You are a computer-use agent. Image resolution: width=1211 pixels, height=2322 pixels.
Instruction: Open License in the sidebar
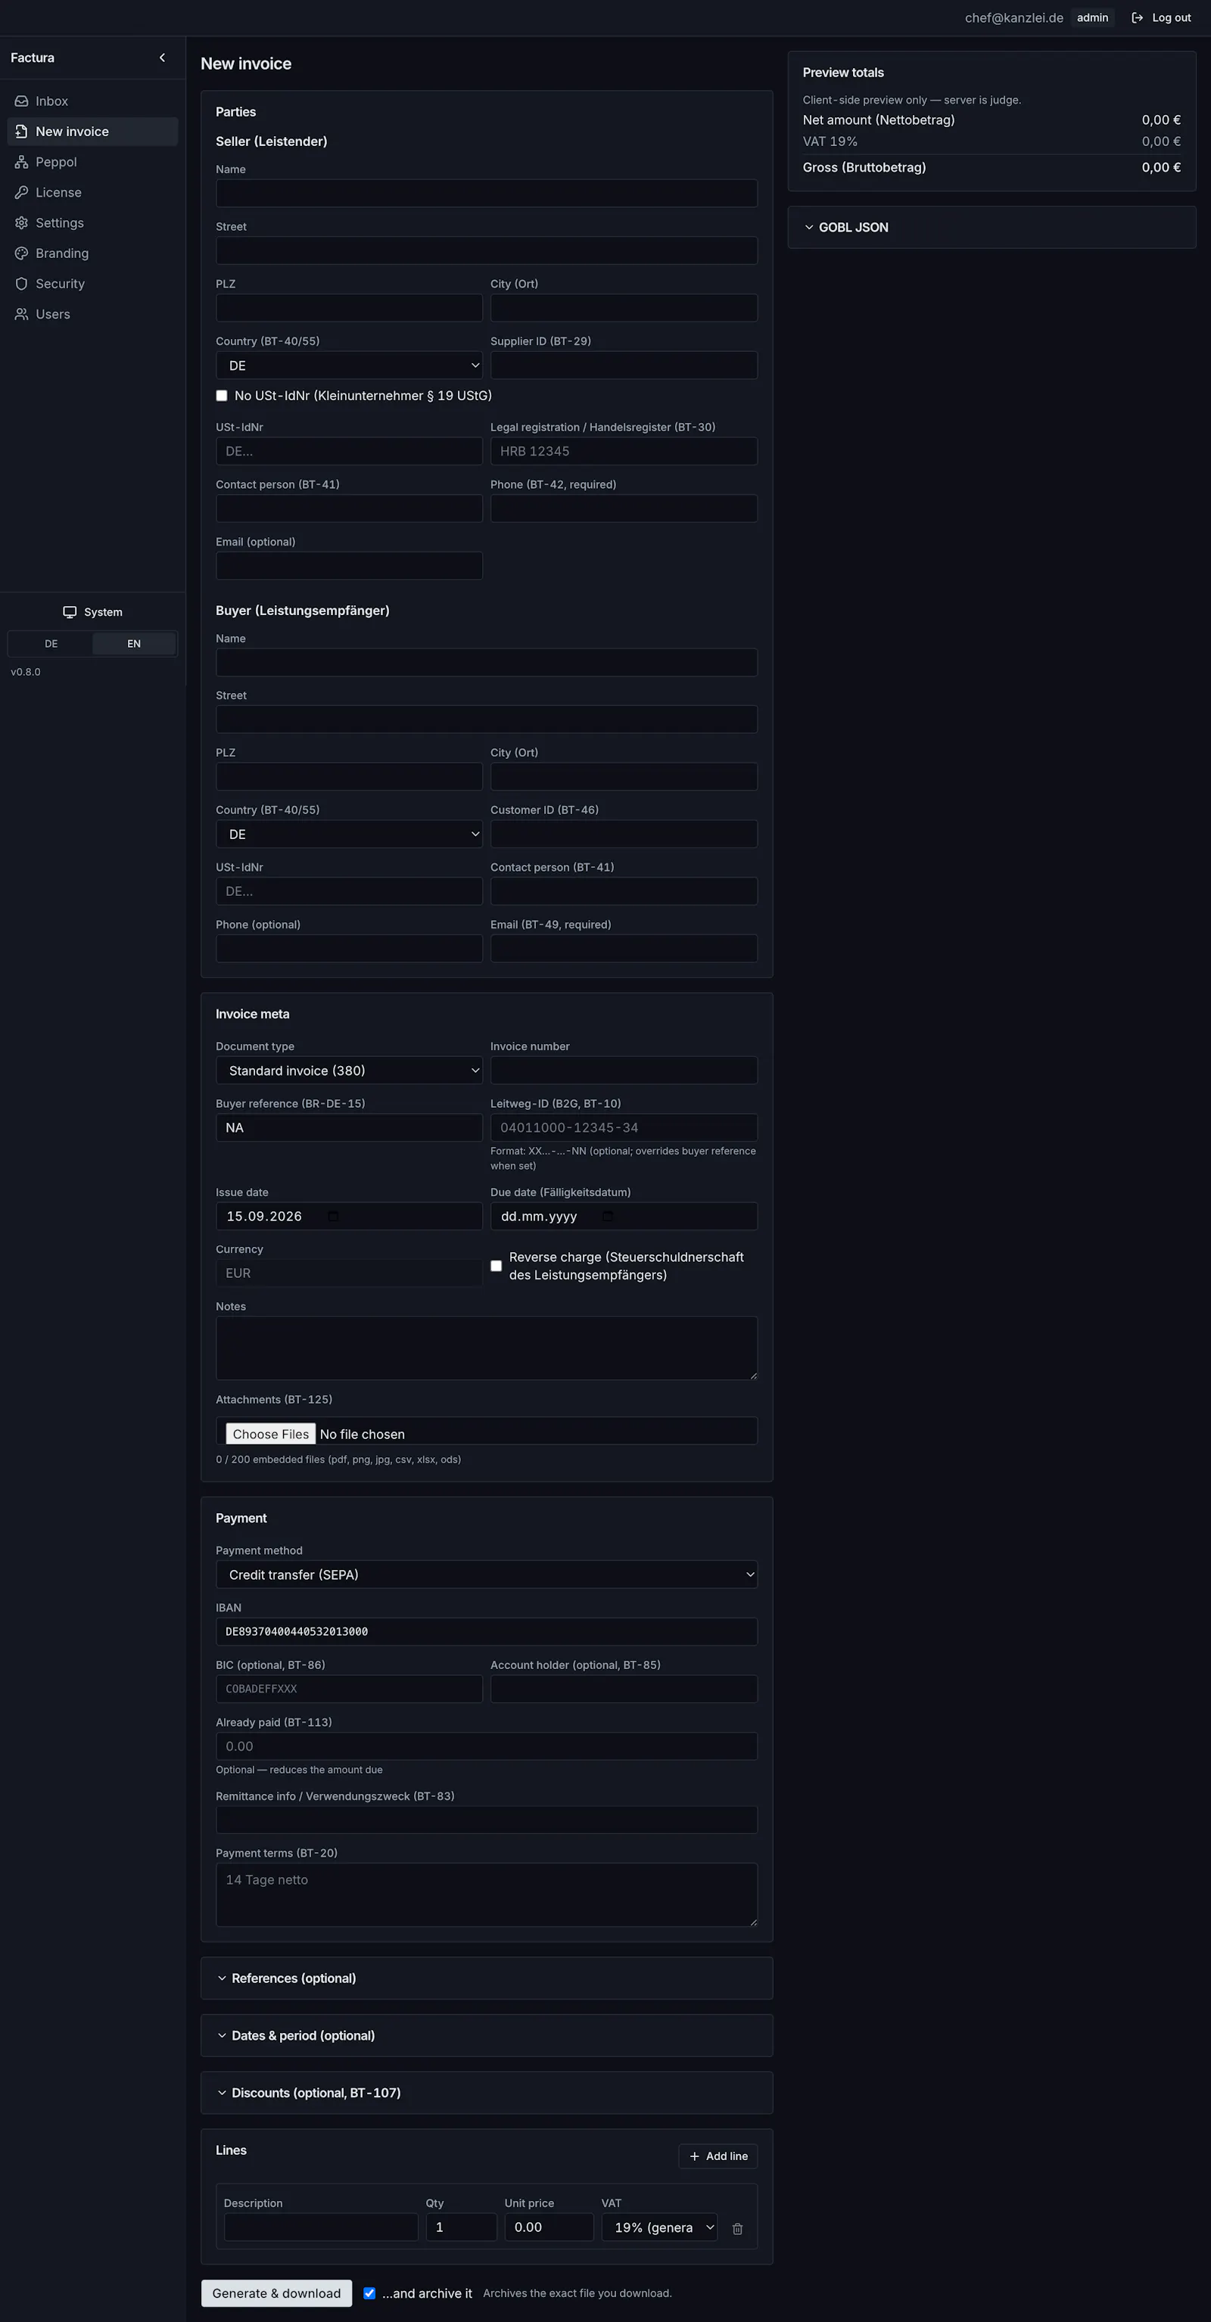tap(92, 192)
